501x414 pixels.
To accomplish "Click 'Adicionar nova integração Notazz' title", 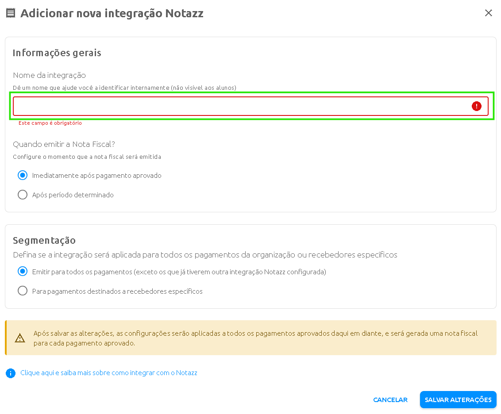I will (112, 13).
